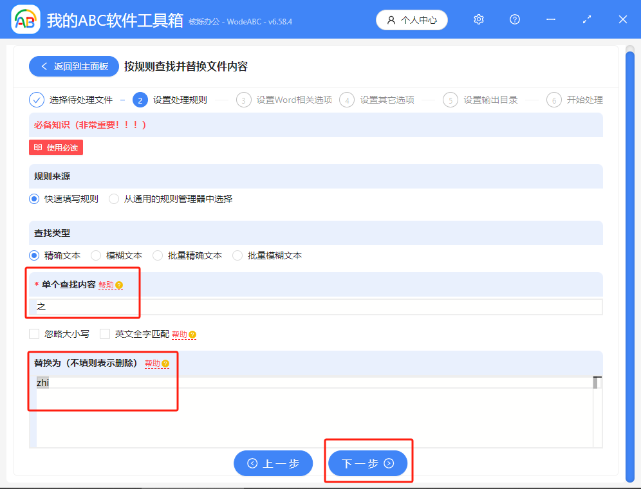Click the 下一步 button

368,463
